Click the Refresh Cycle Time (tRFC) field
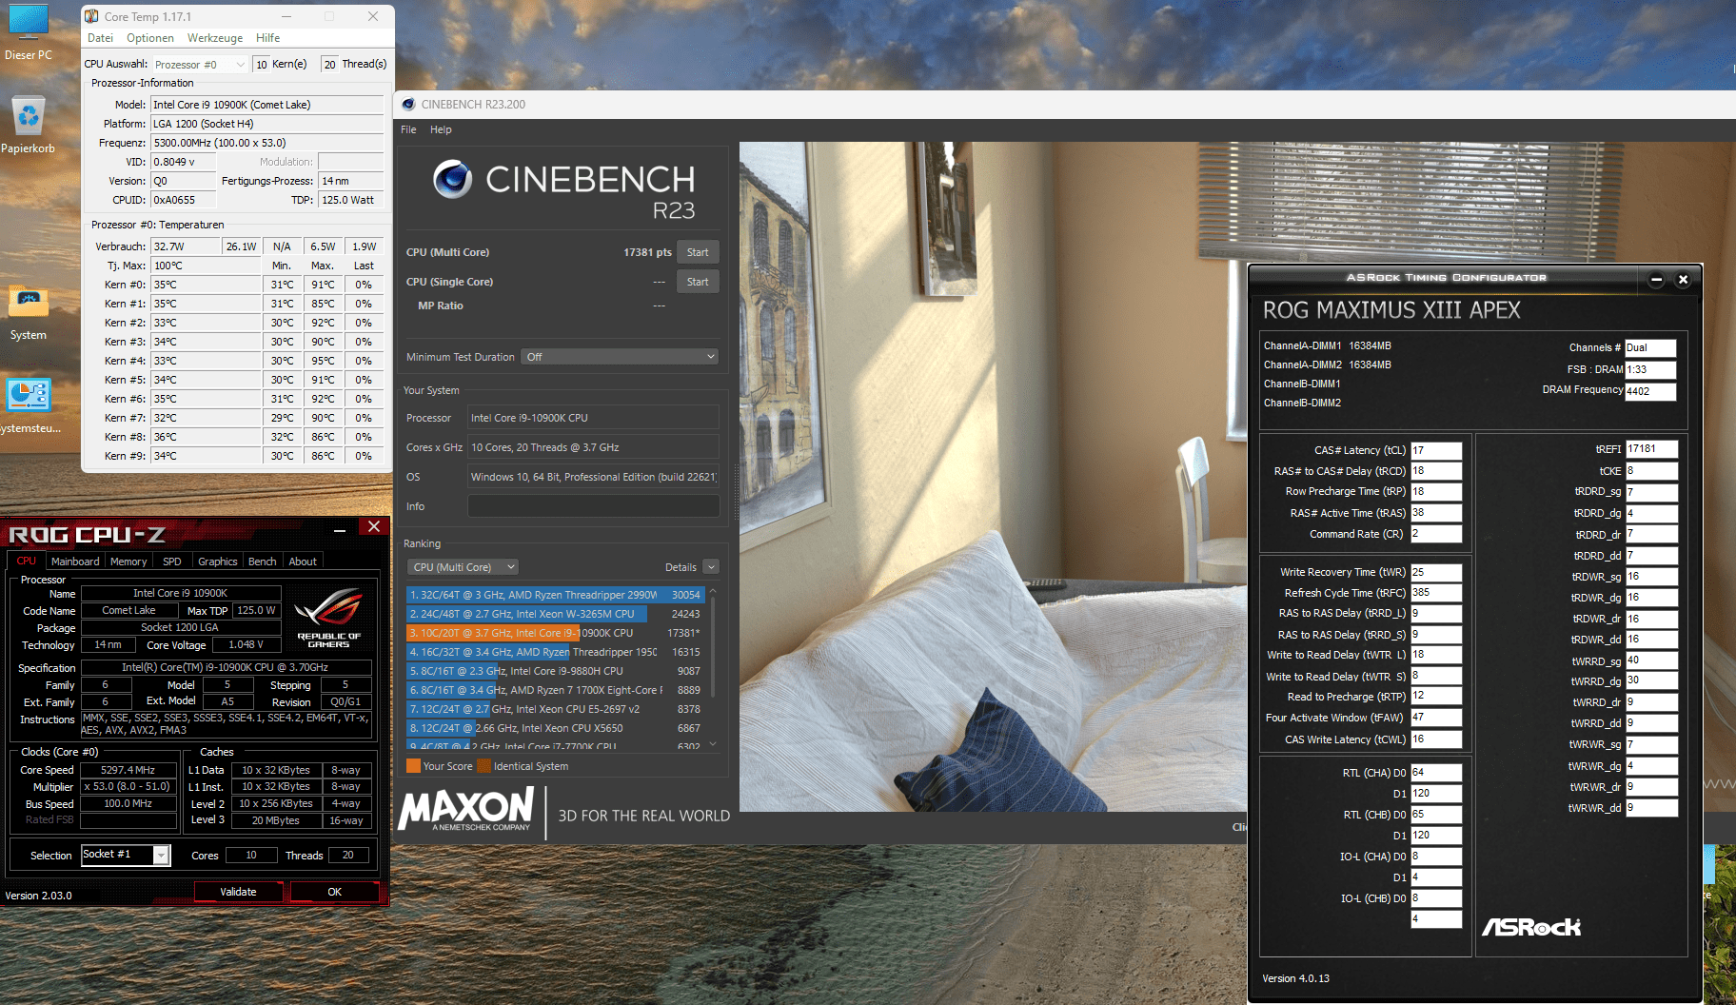 tap(1436, 593)
